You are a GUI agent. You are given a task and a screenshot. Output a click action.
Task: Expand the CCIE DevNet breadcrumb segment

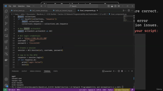click(51, 14)
